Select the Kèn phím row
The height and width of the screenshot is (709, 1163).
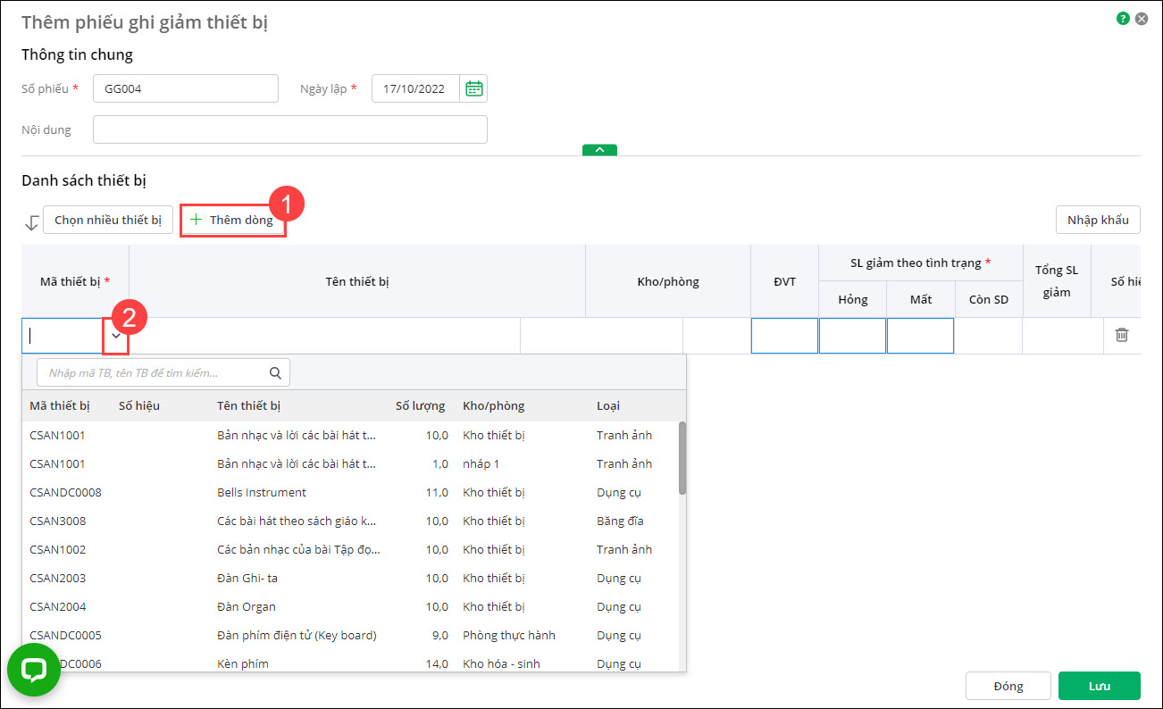(350, 662)
